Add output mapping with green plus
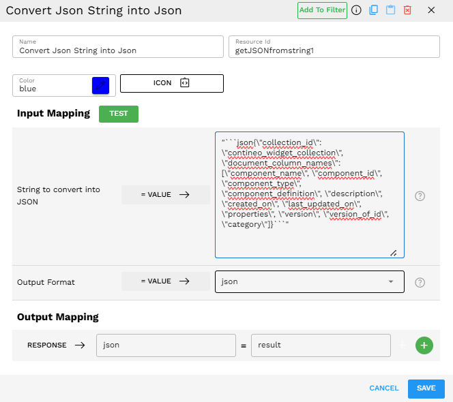Image resolution: width=453 pixels, height=402 pixels. [424, 345]
